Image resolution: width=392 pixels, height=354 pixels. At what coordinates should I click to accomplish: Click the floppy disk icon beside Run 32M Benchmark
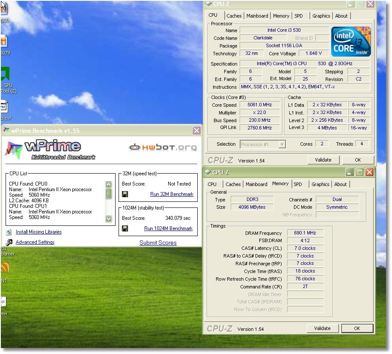[125, 194]
